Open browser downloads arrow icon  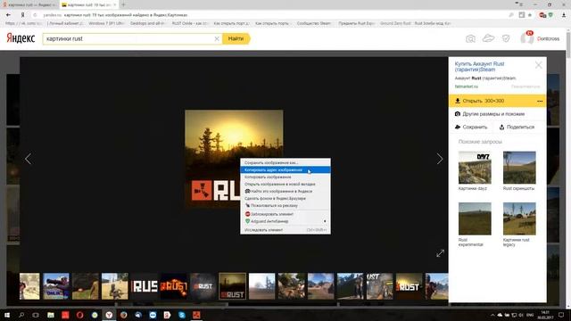(x=564, y=15)
